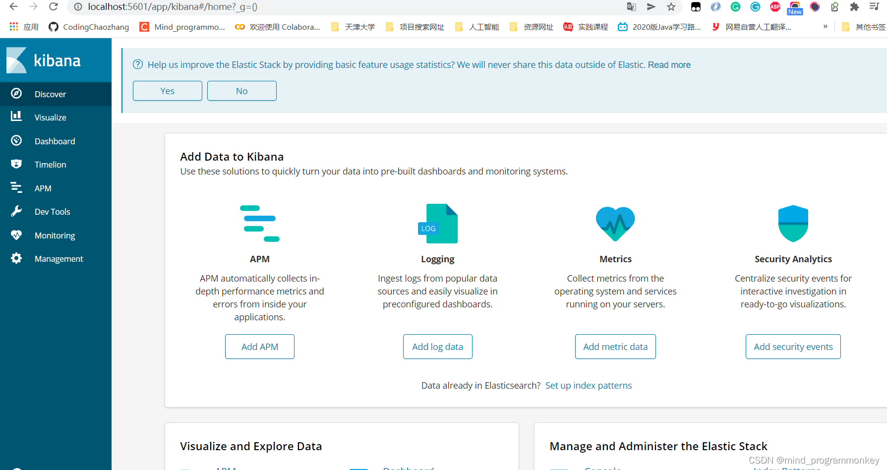Click the Visualize and Explore Data heading
887x470 pixels.
pos(251,446)
